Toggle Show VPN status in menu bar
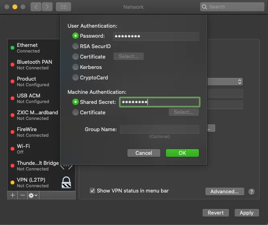The width and height of the screenshot is (268, 225). point(92,191)
